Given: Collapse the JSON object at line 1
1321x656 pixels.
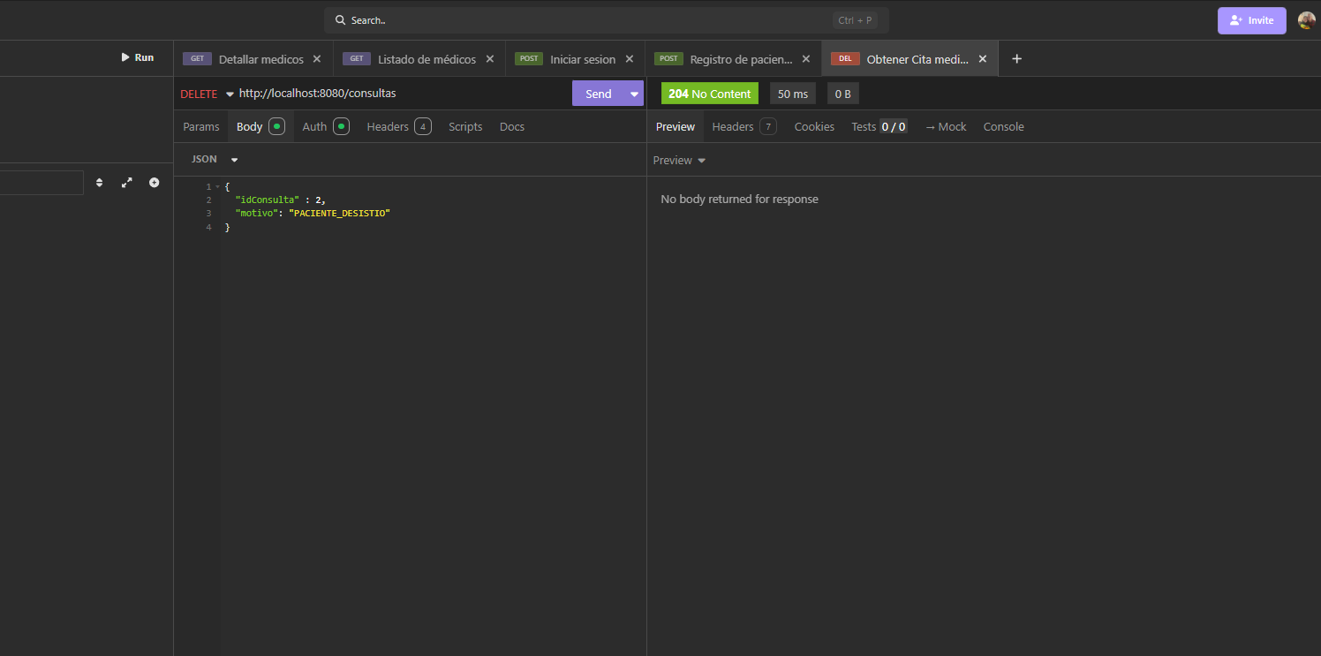Looking at the screenshot, I should pyautogui.click(x=217, y=186).
